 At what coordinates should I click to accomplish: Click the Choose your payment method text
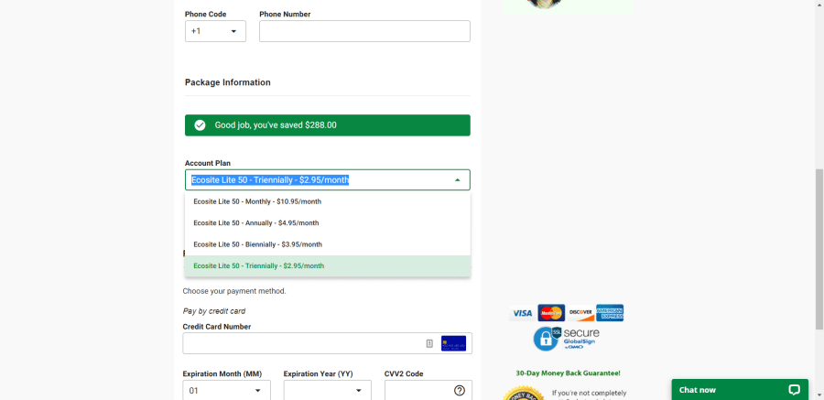tap(234, 291)
